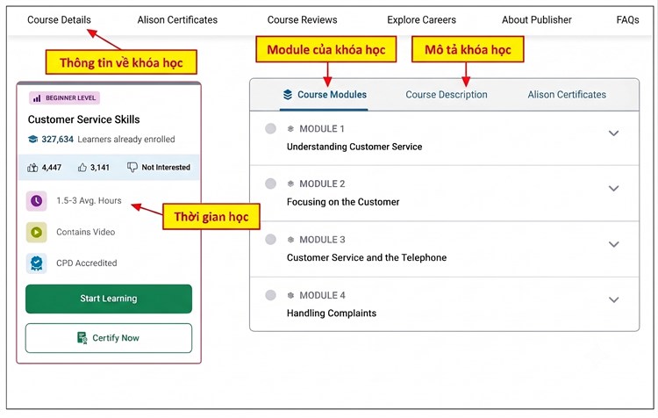Viewport: 658px width, 418px height.
Task: Click the beginner level bar chart icon
Action: click(x=37, y=97)
